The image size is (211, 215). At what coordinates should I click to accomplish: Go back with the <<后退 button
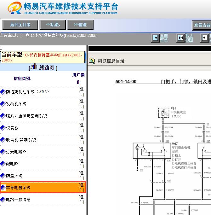pyautogui.click(x=53, y=25)
